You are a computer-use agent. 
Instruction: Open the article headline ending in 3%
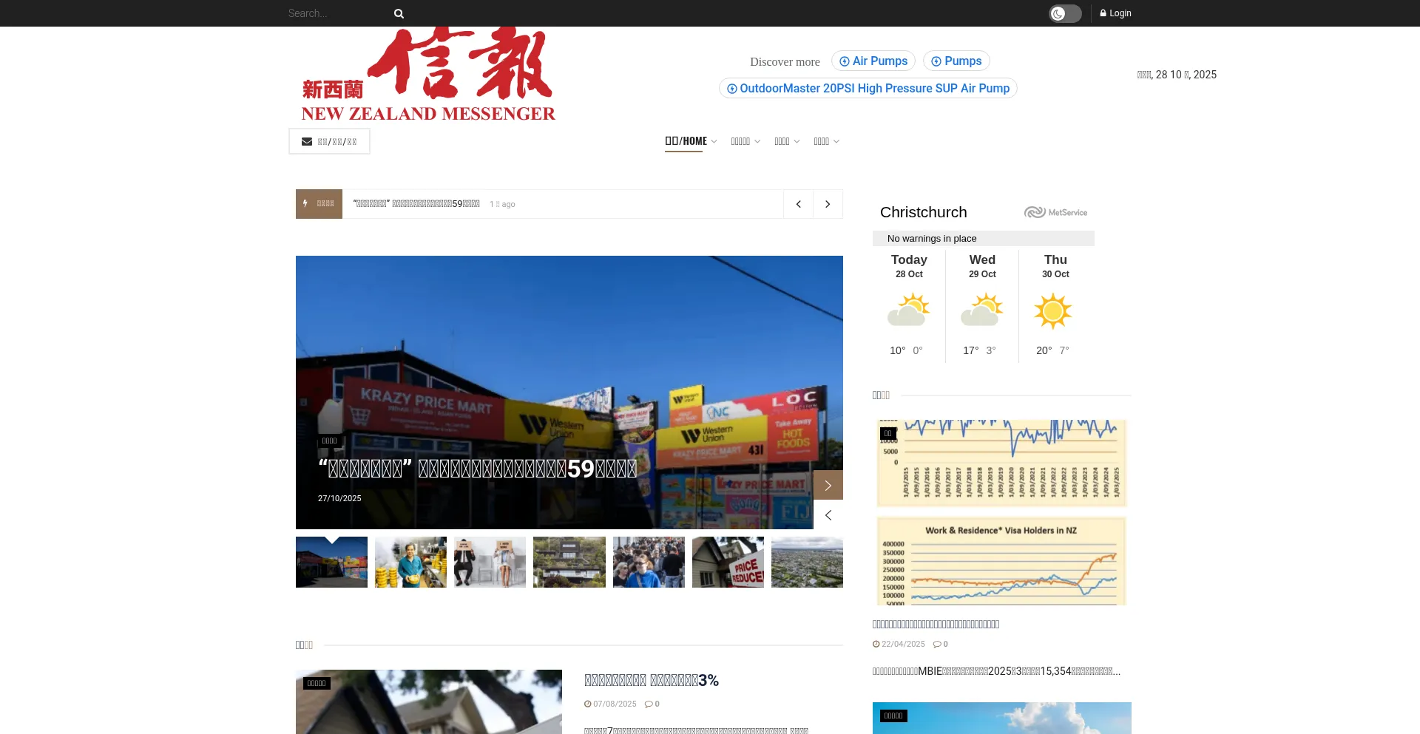[x=652, y=681]
